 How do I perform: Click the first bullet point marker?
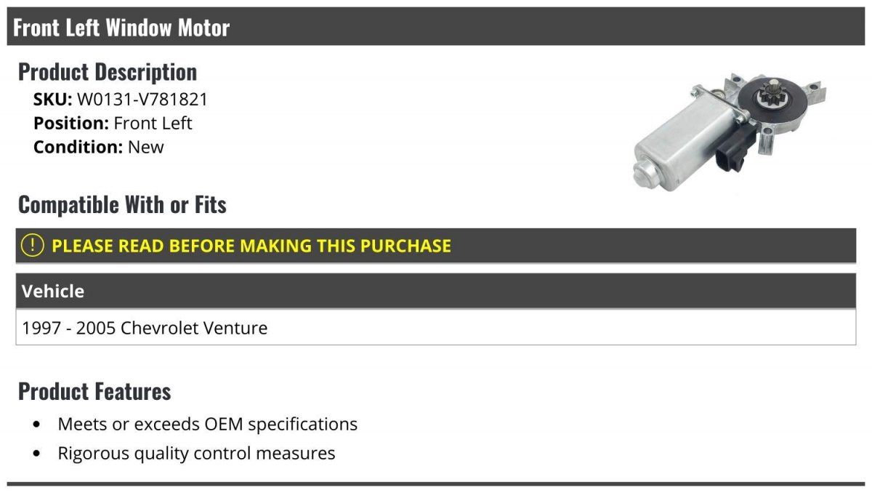[x=37, y=424]
